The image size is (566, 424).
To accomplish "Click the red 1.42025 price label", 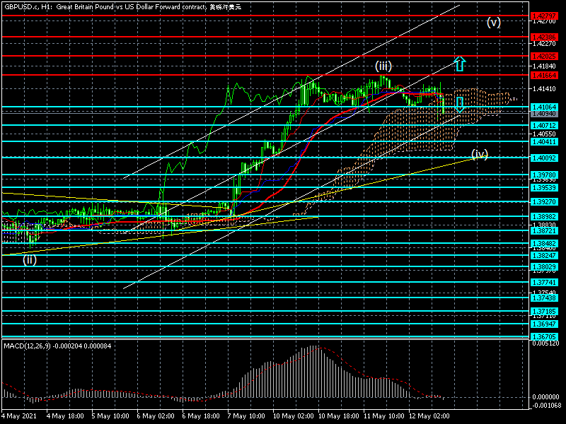I will pyautogui.click(x=544, y=57).
